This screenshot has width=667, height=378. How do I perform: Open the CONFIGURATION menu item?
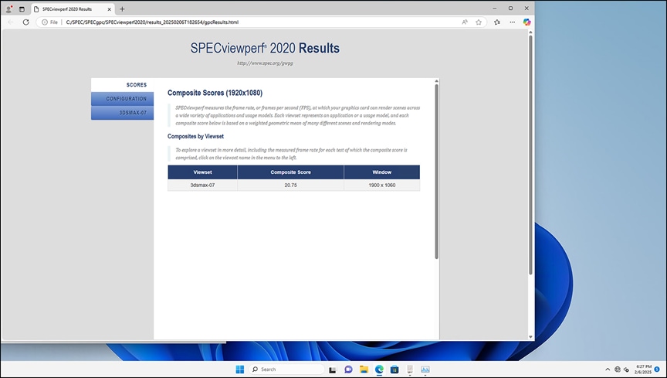click(x=123, y=99)
